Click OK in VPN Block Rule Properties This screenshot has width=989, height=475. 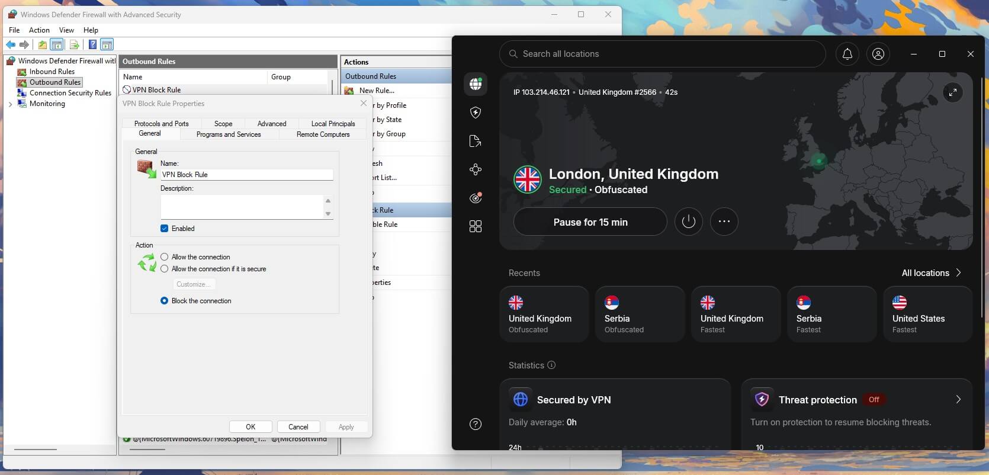251,426
